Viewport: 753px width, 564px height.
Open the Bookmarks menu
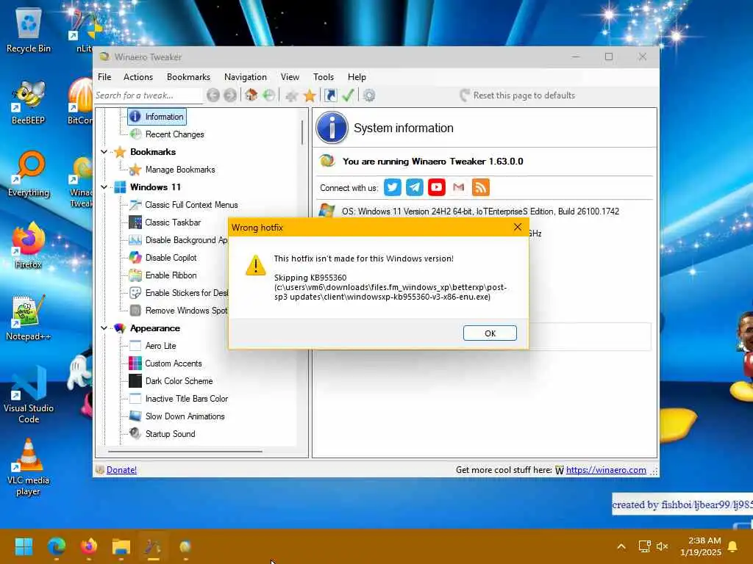[188, 76]
